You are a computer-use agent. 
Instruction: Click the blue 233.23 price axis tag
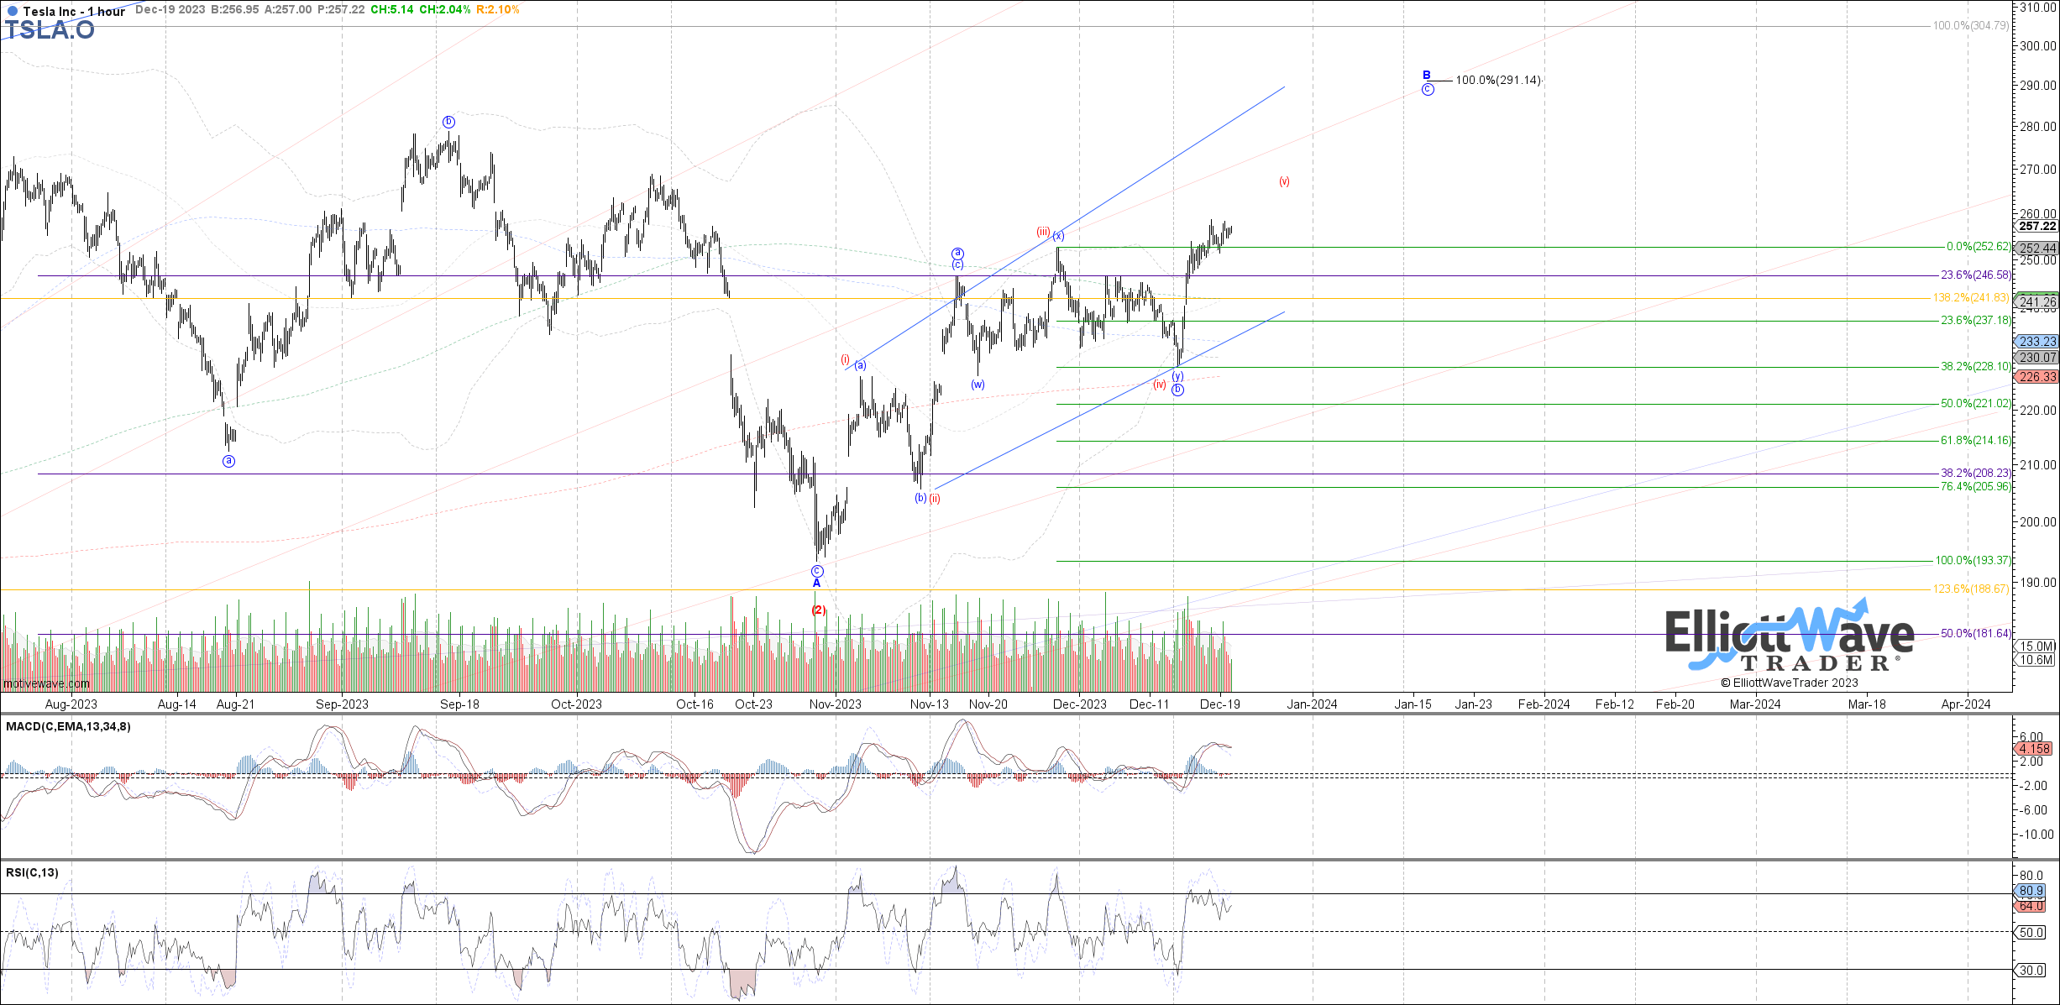(x=2036, y=342)
